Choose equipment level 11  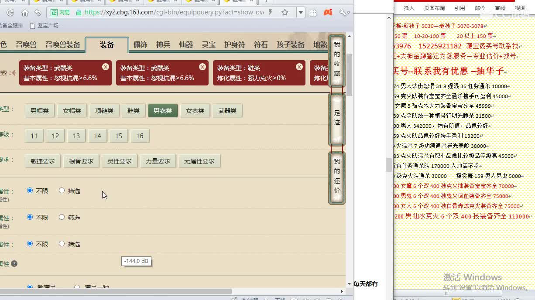[34, 136]
